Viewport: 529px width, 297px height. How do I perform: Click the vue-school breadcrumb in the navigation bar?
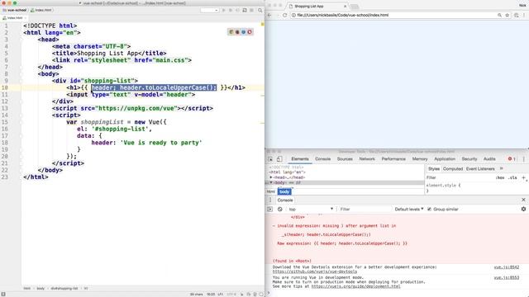pyautogui.click(x=15, y=10)
